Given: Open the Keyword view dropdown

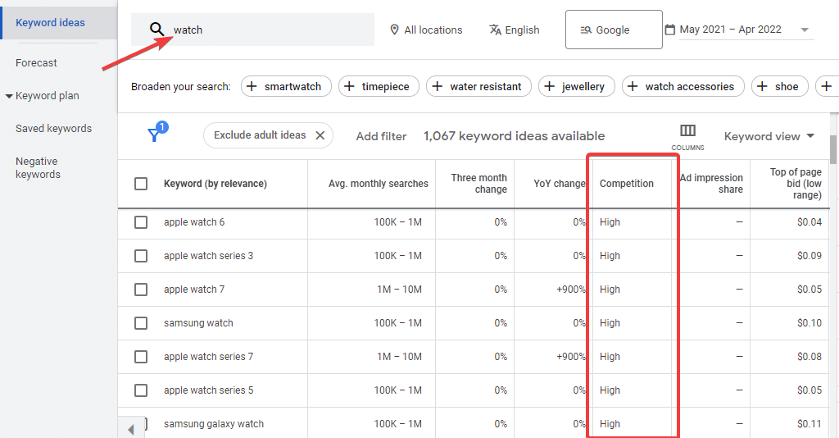Looking at the screenshot, I should click(x=769, y=136).
